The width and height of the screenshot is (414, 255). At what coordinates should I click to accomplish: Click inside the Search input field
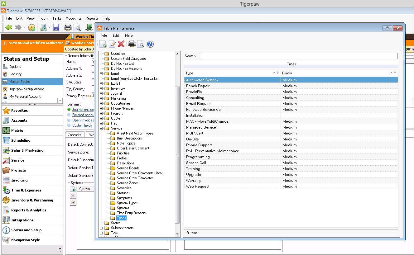point(296,56)
